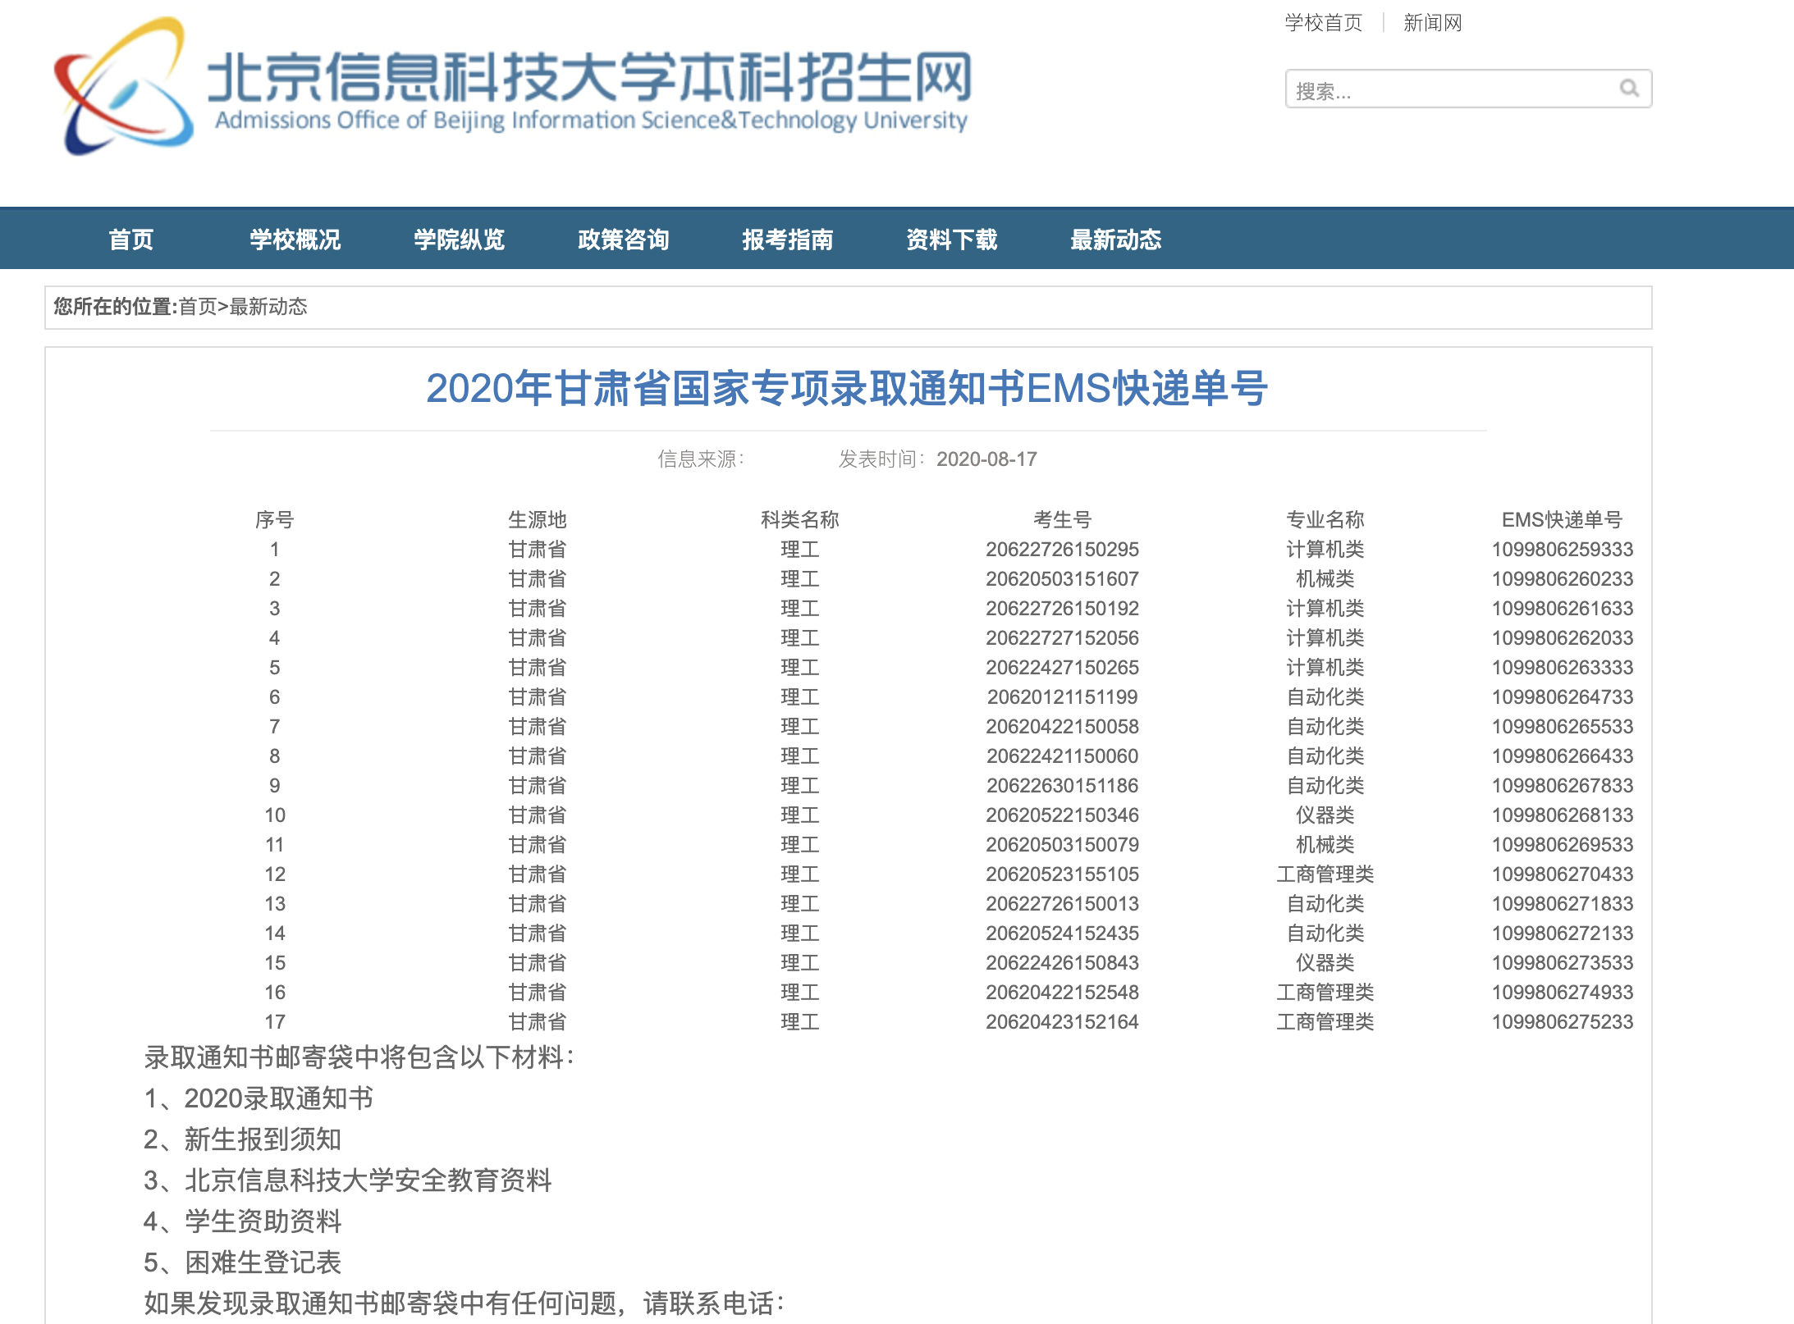Image resolution: width=1794 pixels, height=1324 pixels.
Task: Click EMS number 1099806274933
Action: [1563, 992]
